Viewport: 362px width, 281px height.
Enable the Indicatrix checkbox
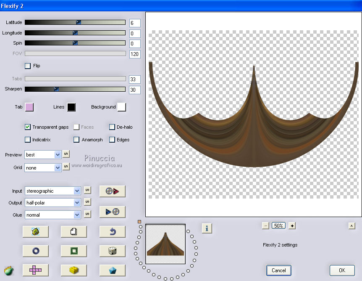tap(27, 140)
